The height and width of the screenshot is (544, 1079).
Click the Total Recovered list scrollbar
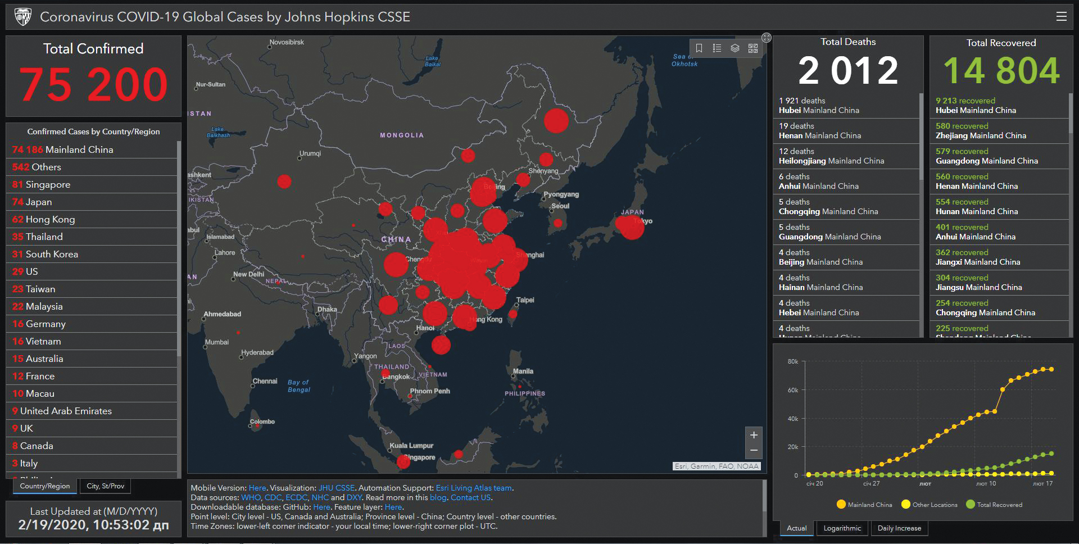click(1071, 112)
